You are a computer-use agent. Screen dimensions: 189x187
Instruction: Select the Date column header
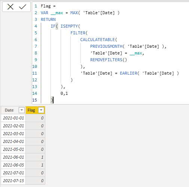[13, 110]
